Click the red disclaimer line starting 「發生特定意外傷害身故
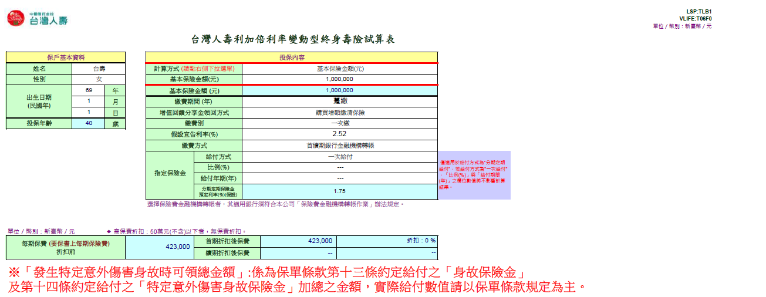 tap(266, 273)
